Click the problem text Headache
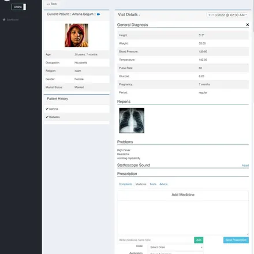254x254 pixels. 123,154
